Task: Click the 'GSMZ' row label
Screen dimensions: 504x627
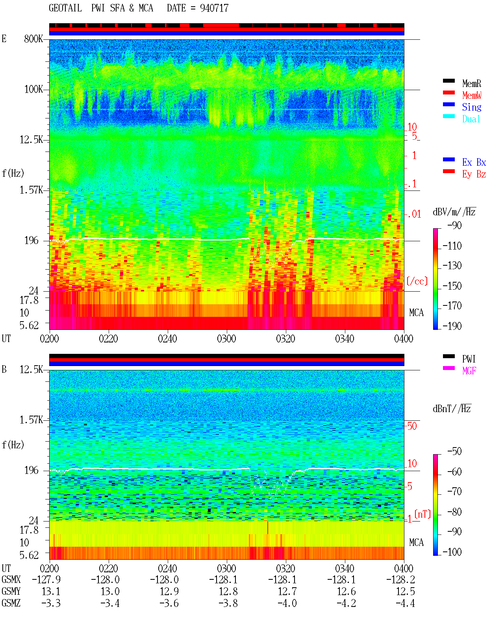Action: click(11, 603)
